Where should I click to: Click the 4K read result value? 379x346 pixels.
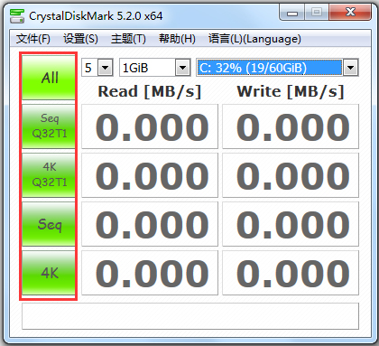[150, 273]
